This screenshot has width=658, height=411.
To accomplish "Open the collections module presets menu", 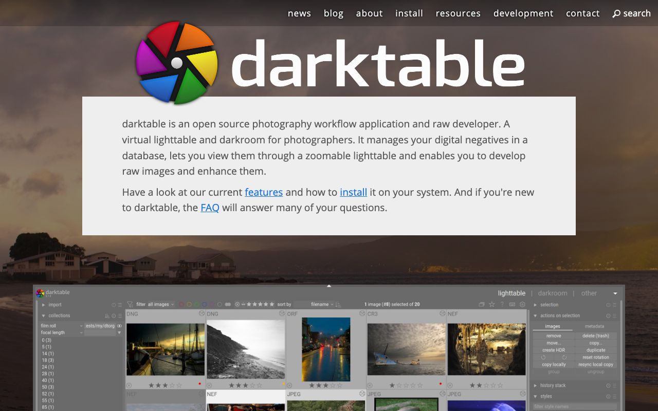I will [120, 316].
